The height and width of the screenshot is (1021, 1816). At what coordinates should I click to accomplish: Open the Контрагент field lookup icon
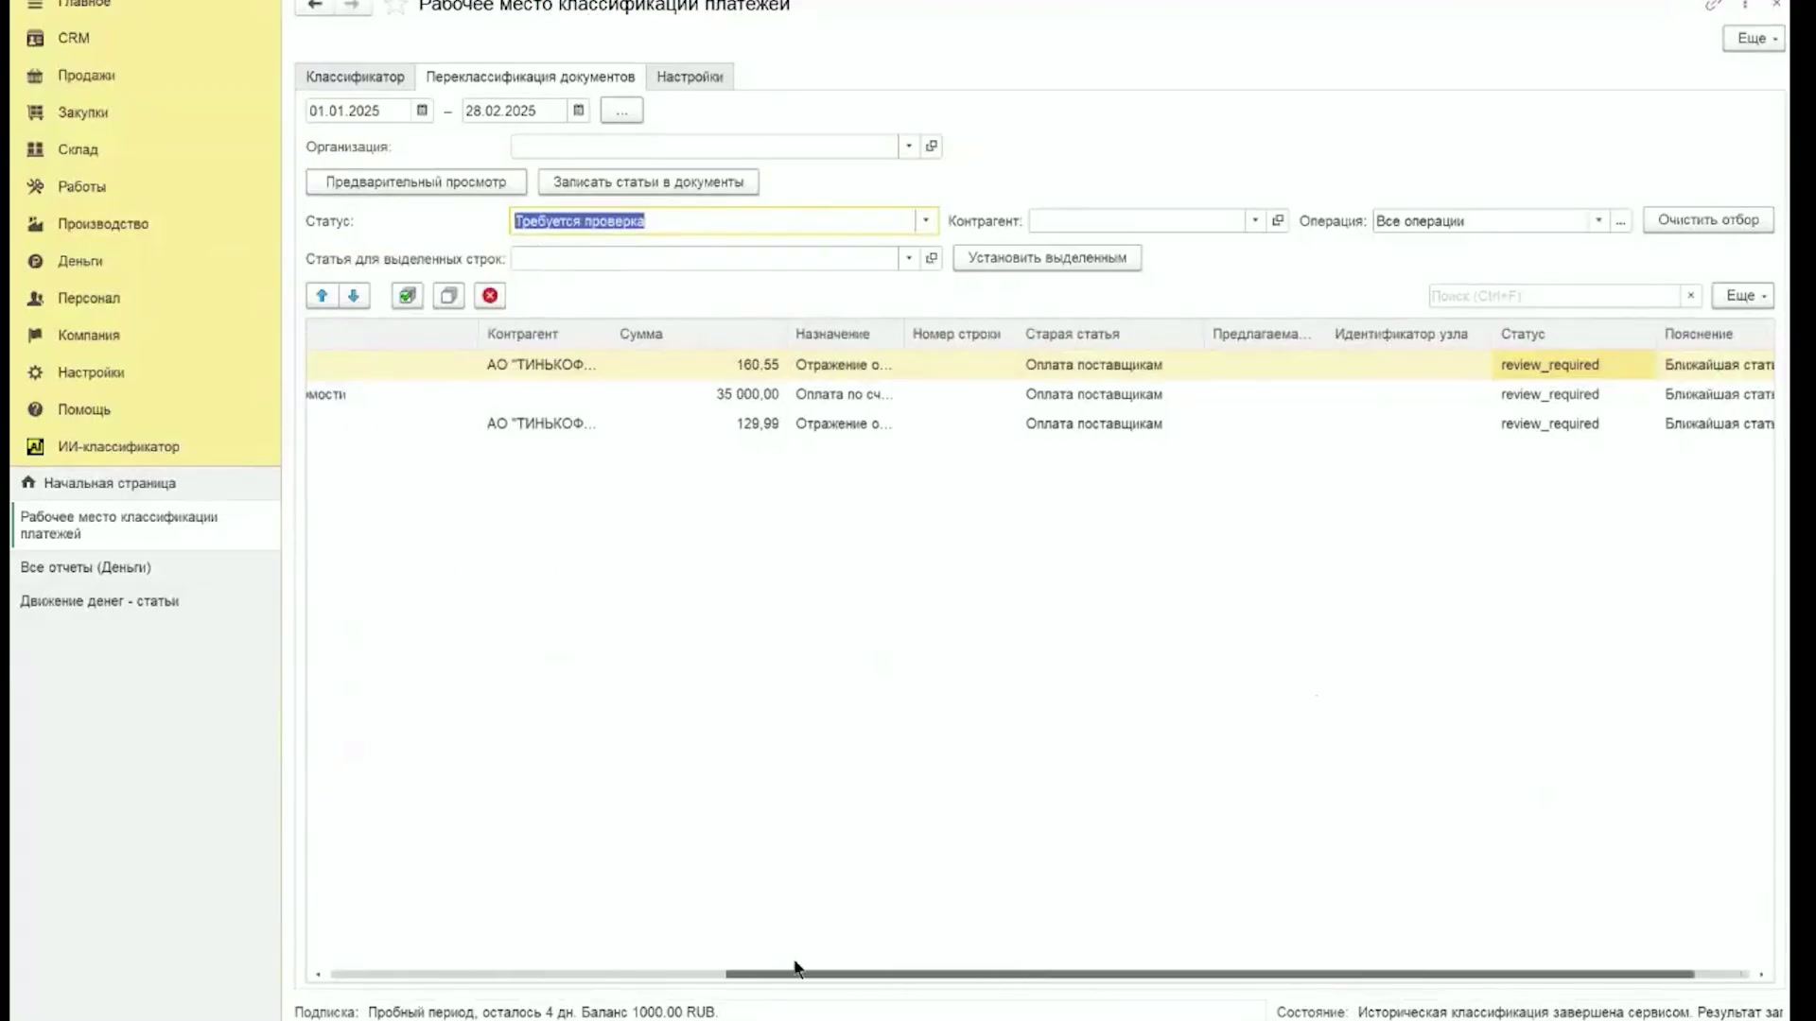point(1278,220)
